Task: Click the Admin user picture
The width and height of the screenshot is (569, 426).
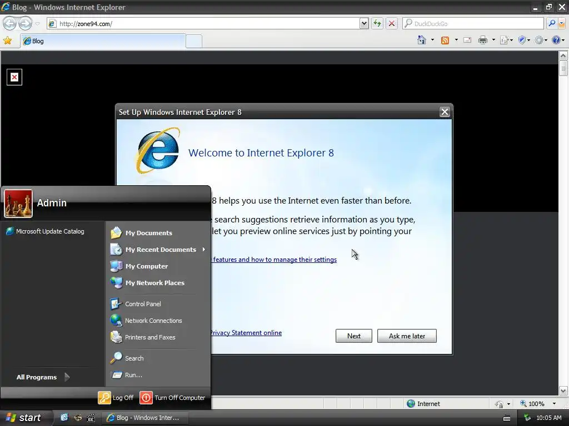Action: [x=18, y=204]
